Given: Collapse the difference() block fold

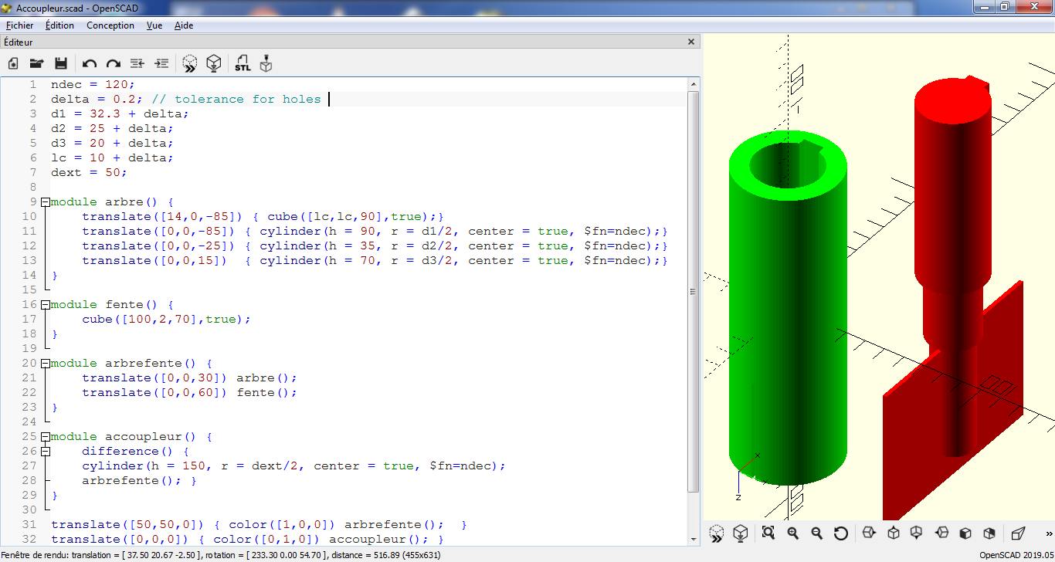Looking at the screenshot, I should tap(46, 451).
